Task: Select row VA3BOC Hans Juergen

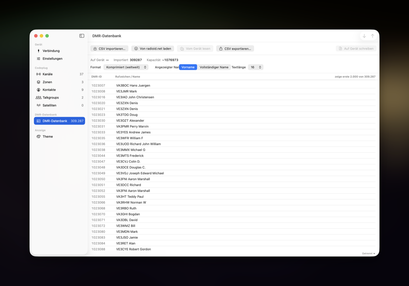Action: click(x=233, y=85)
